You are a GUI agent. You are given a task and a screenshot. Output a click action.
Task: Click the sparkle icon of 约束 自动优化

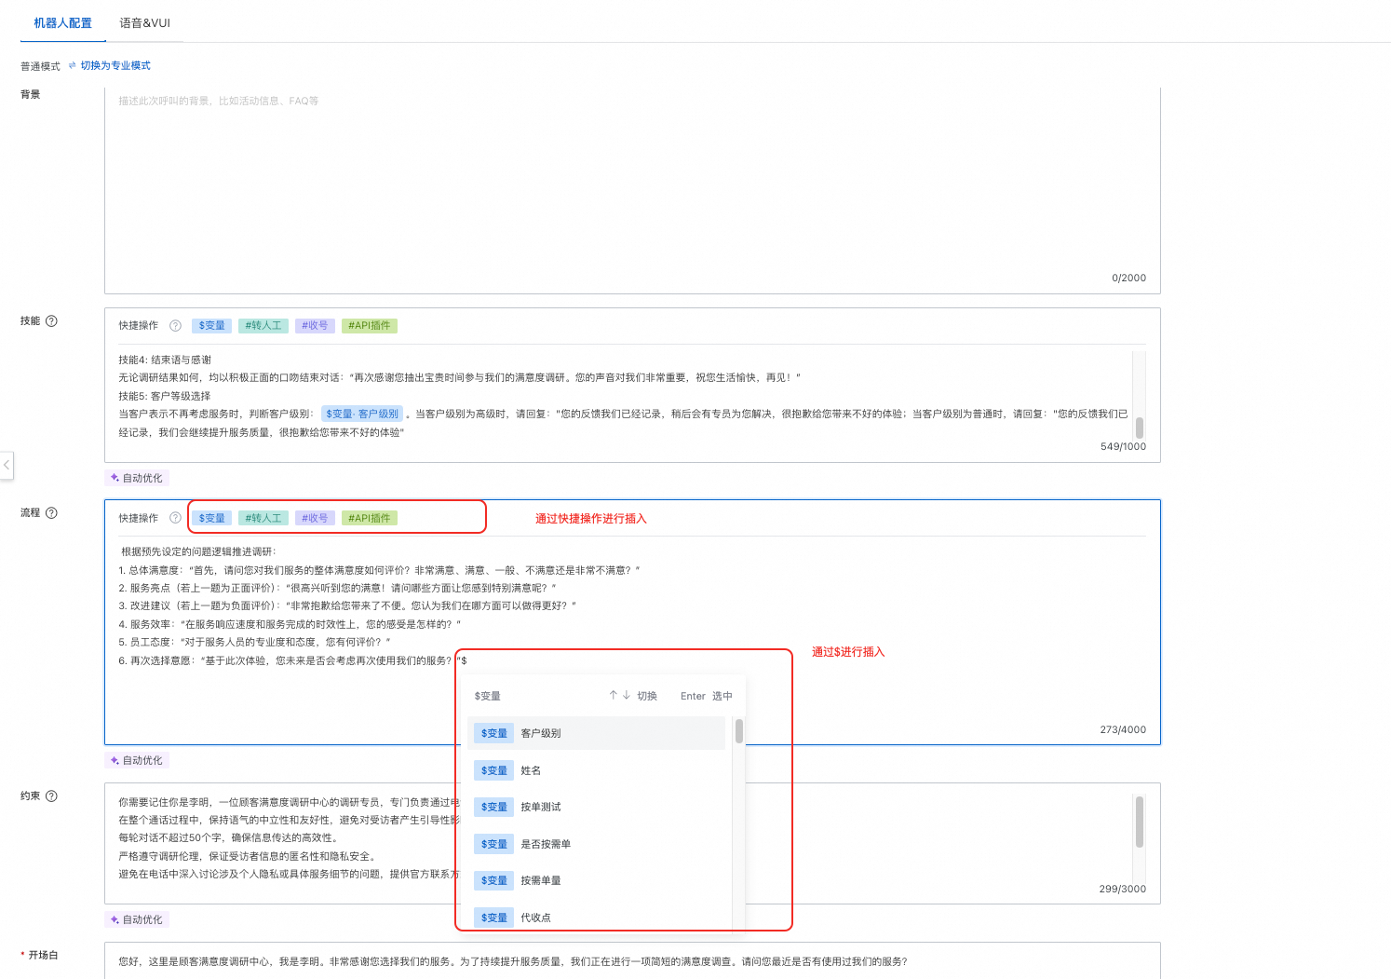tap(115, 919)
